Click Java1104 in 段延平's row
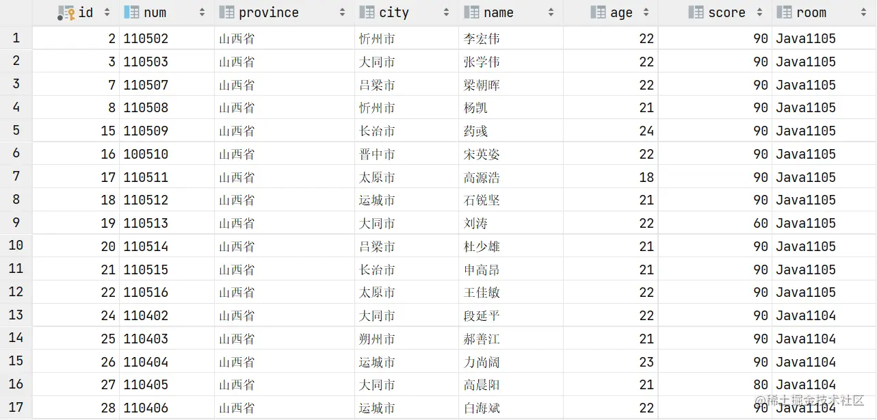This screenshot has width=877, height=420. [x=806, y=315]
